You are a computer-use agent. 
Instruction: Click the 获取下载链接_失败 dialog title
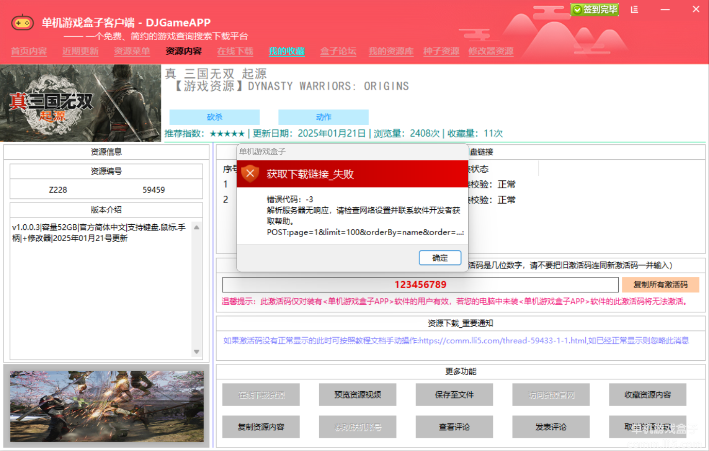pos(310,174)
